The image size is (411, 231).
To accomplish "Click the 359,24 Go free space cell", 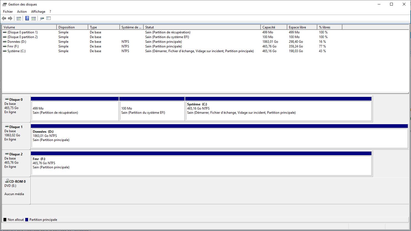I will [296, 46].
